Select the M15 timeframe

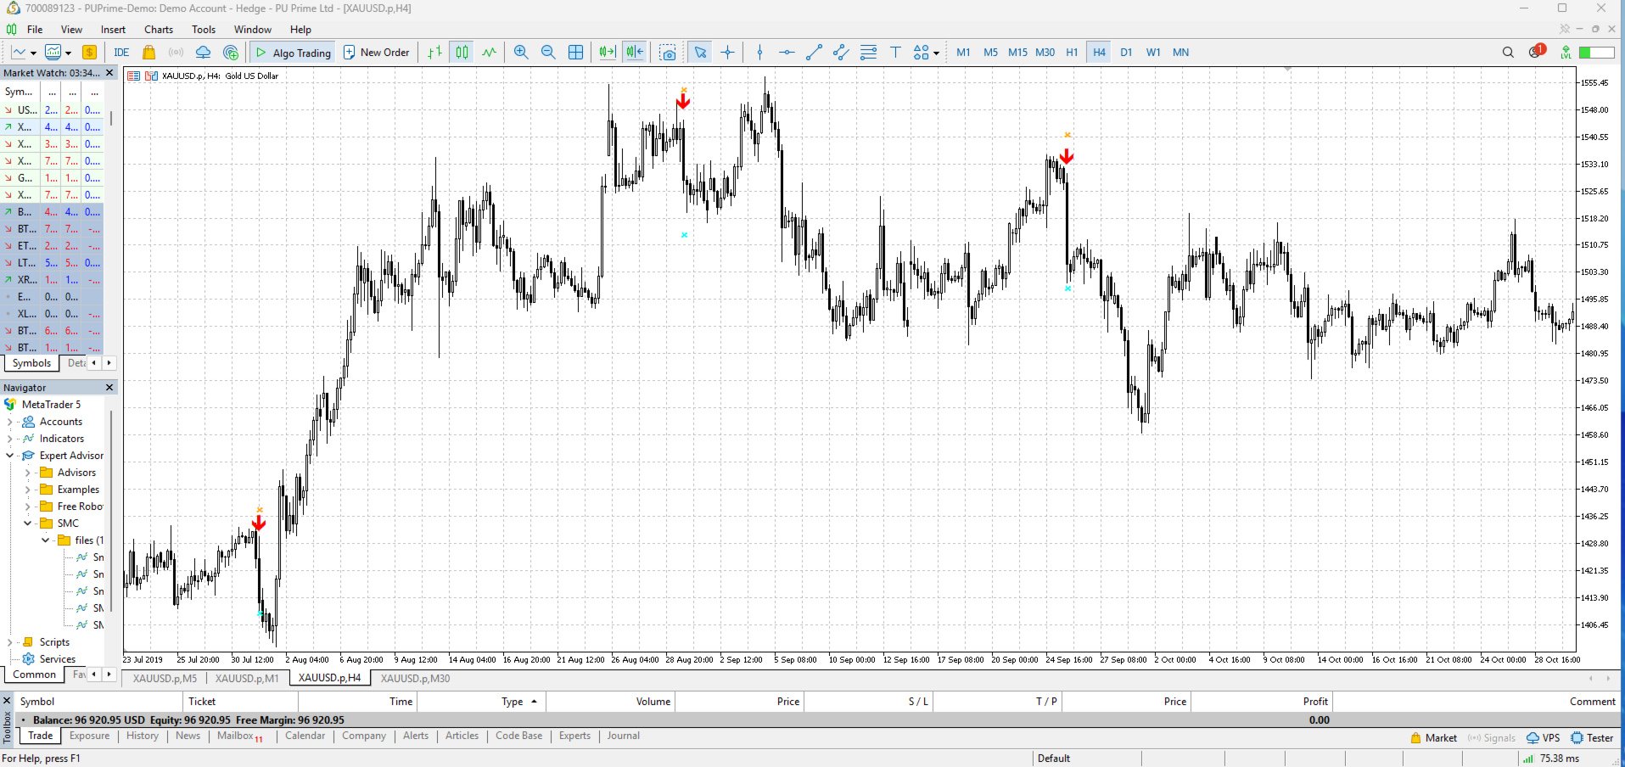click(1017, 53)
